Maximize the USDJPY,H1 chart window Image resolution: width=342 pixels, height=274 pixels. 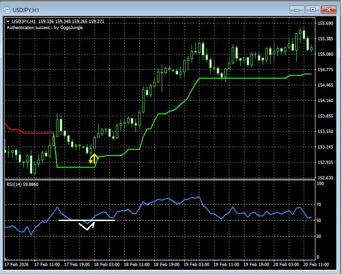[x=313, y=10]
